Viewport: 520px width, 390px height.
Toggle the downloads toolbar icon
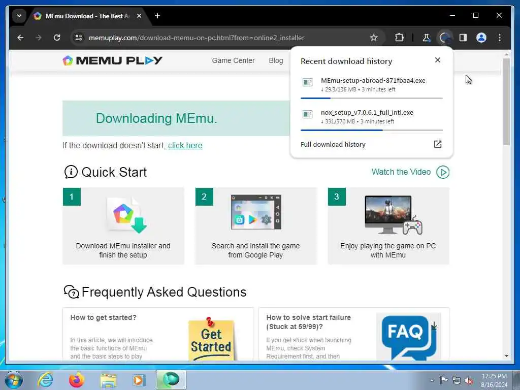pos(445,38)
